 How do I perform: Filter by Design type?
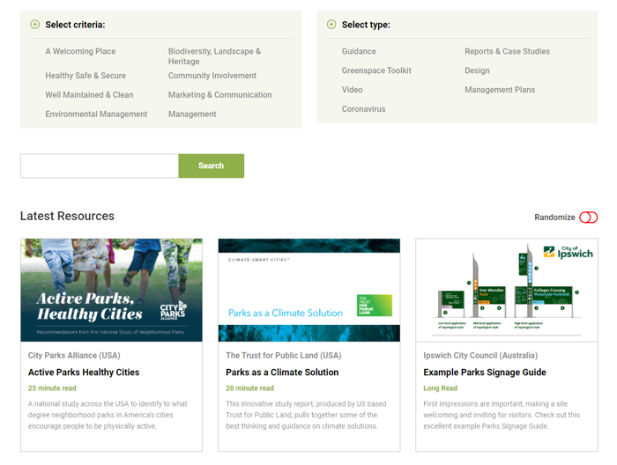[477, 70]
